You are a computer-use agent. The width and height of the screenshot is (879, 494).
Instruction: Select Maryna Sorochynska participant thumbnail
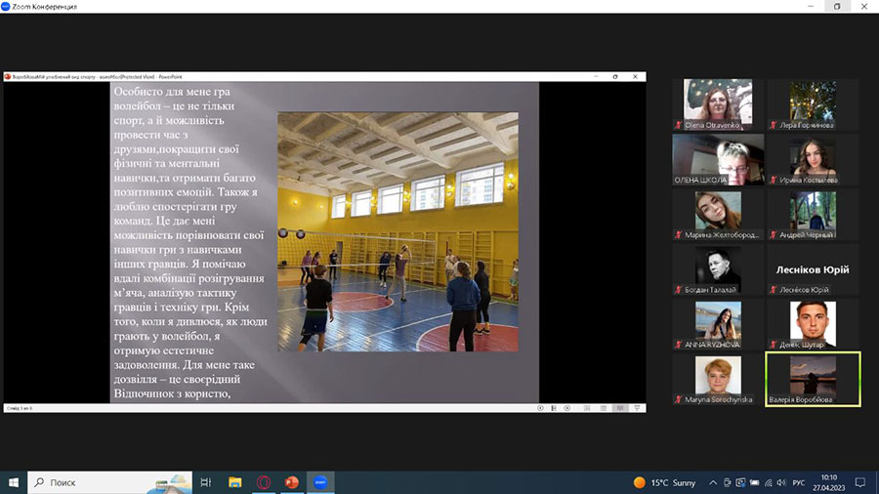[718, 379]
